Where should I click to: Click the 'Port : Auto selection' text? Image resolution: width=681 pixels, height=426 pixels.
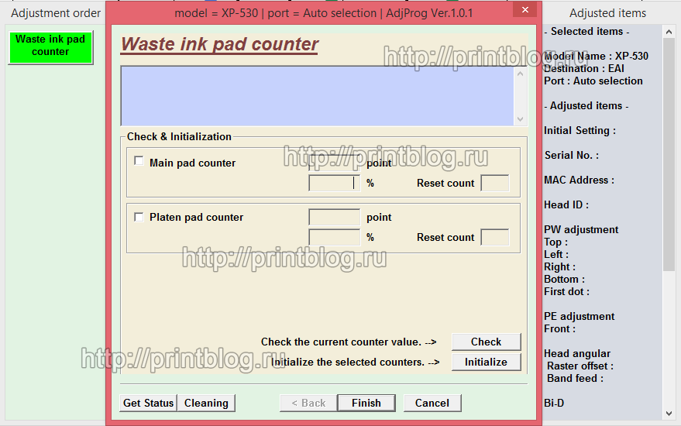[x=593, y=81]
